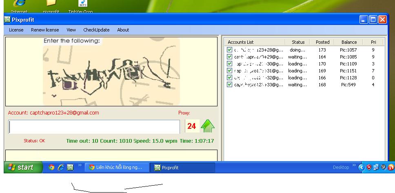Uncheck the account ending +28@g...
The width and height of the screenshot is (395, 193).
229,50
